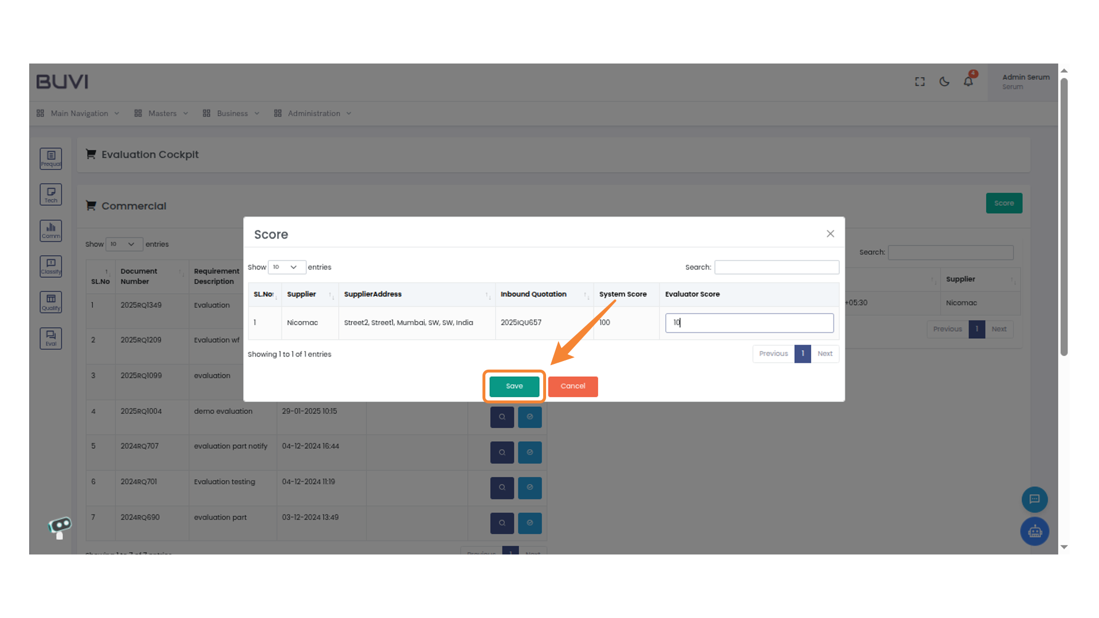Click the robot assistant icon
The image size is (1099, 618).
pos(1034,531)
